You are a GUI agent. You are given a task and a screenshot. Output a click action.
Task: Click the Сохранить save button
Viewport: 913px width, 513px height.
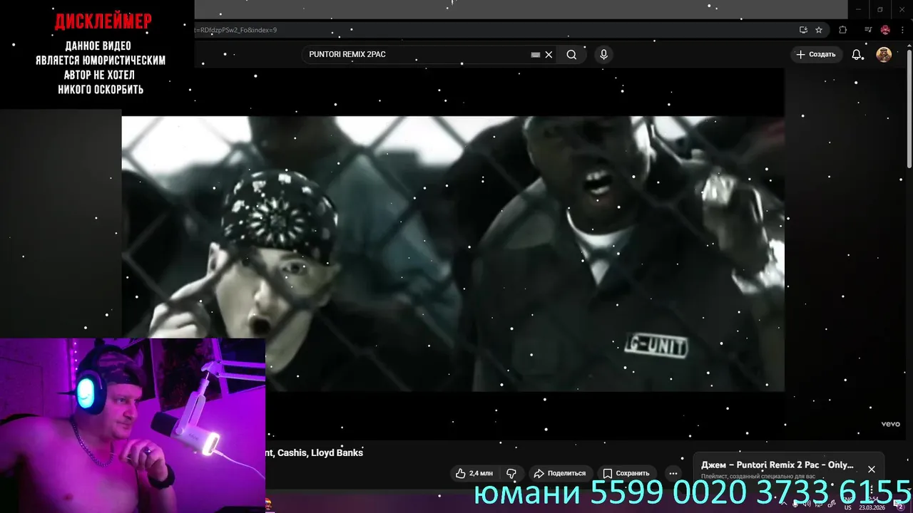pos(626,473)
